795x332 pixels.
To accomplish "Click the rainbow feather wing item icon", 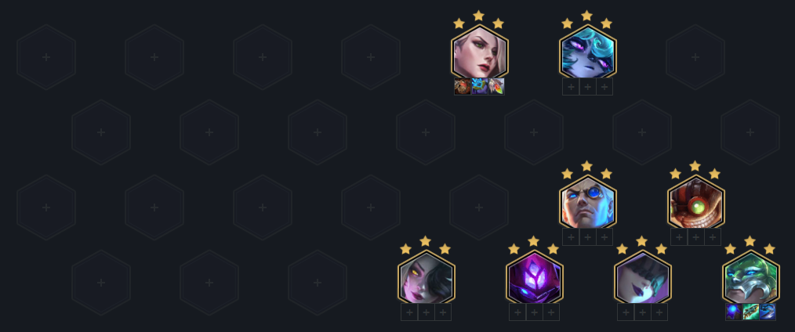I will (x=496, y=87).
